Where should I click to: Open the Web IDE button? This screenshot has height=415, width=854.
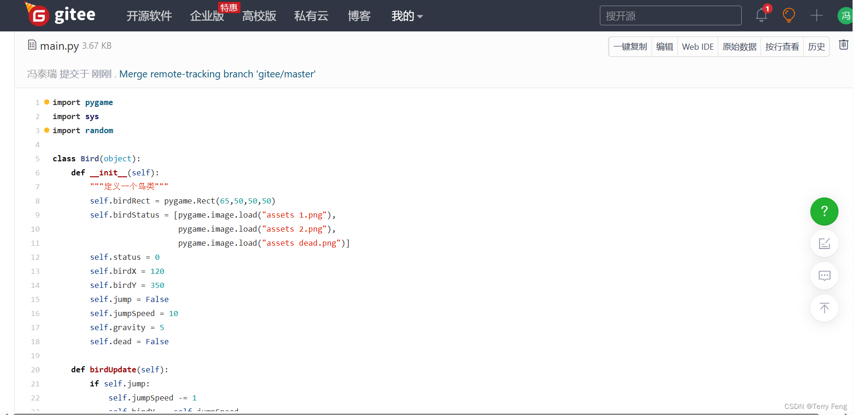698,47
